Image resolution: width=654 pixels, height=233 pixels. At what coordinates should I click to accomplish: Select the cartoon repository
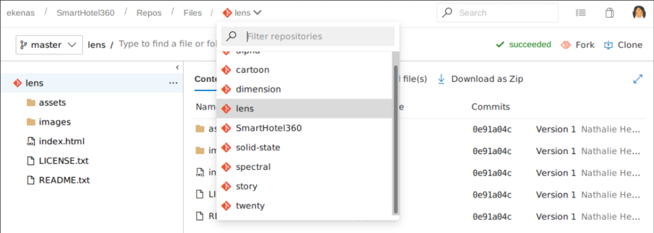coord(252,69)
